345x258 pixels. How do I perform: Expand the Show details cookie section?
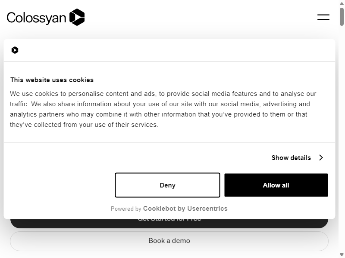298,157
